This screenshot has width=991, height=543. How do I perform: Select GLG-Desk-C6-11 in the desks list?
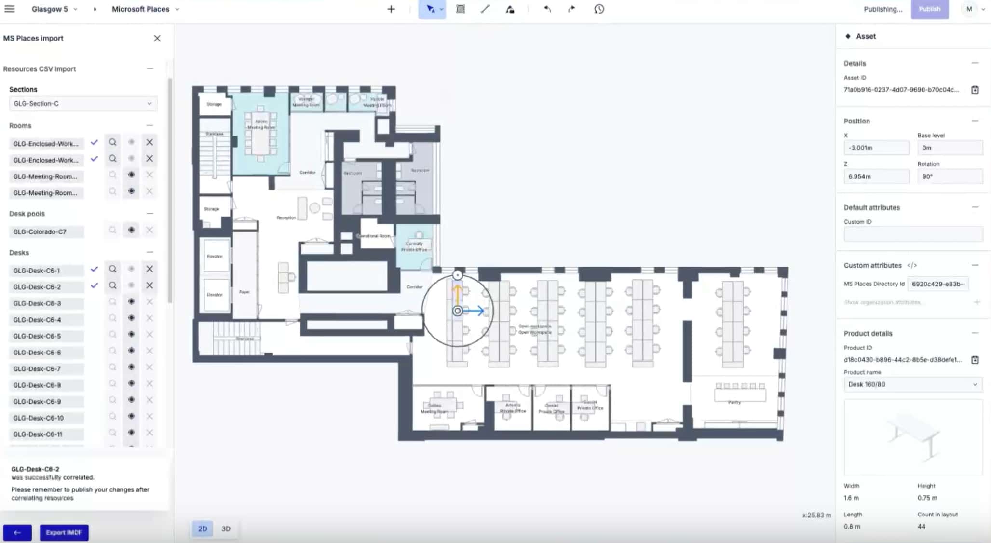[46, 434]
